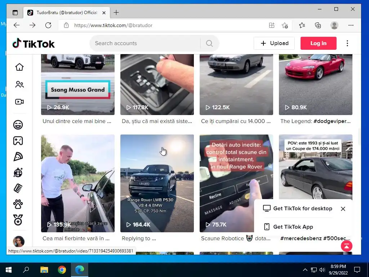Open Edge profile avatar
The width and height of the screenshot is (369, 277).
click(x=334, y=25)
